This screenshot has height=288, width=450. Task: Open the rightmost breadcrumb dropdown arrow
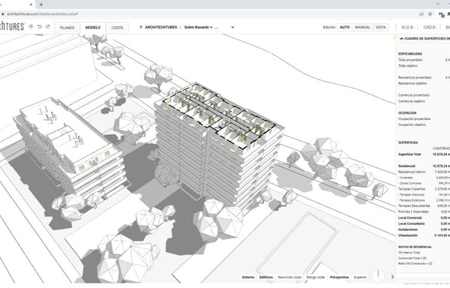tap(232, 27)
